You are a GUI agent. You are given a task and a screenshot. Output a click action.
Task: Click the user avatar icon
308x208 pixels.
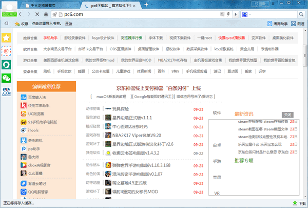(9, 8)
